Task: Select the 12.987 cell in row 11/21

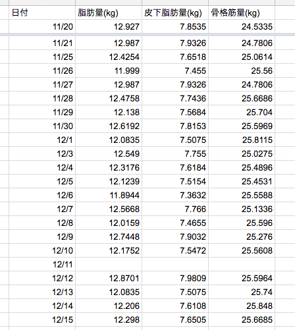Action: point(109,43)
